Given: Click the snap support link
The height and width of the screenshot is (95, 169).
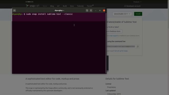Looking at the screenshot, I should [x=114, y=36].
